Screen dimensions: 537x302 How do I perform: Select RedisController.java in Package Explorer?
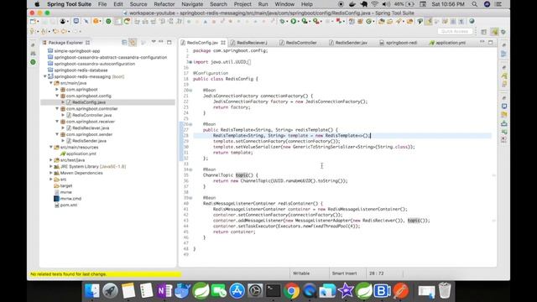pos(91,115)
